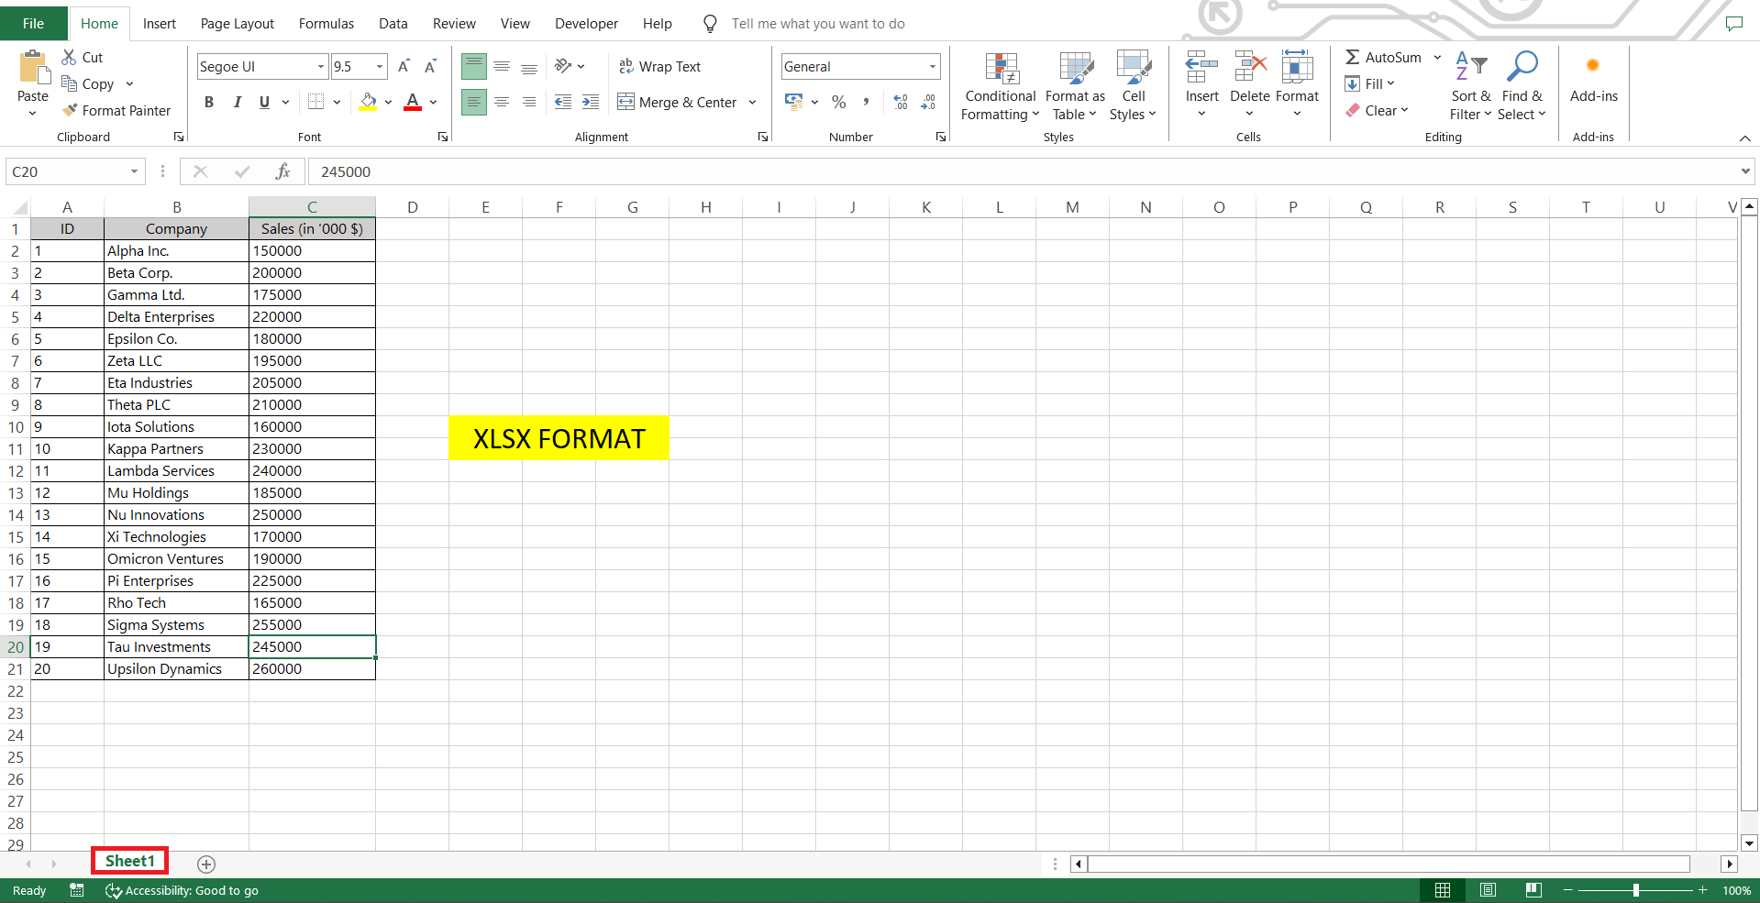The width and height of the screenshot is (1760, 903).
Task: Apply Comma Style number format
Action: tap(866, 102)
